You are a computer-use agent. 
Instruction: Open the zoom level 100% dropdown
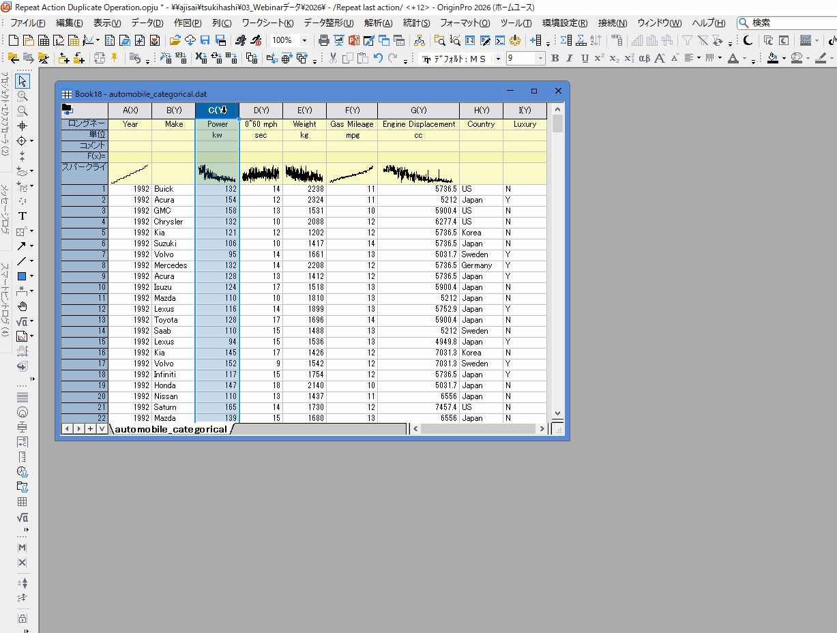[304, 40]
